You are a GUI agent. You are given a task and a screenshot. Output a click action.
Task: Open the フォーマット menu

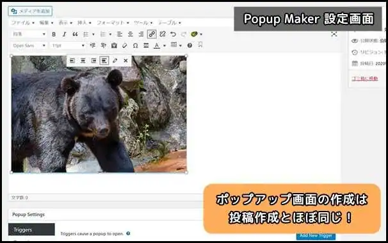coord(113,23)
